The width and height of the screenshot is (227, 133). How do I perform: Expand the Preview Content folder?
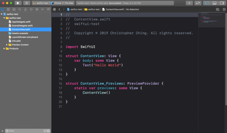pyautogui.click(x=7, y=45)
